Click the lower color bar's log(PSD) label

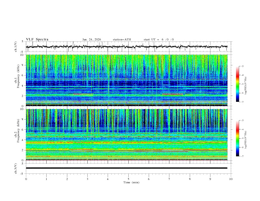pos(246,140)
